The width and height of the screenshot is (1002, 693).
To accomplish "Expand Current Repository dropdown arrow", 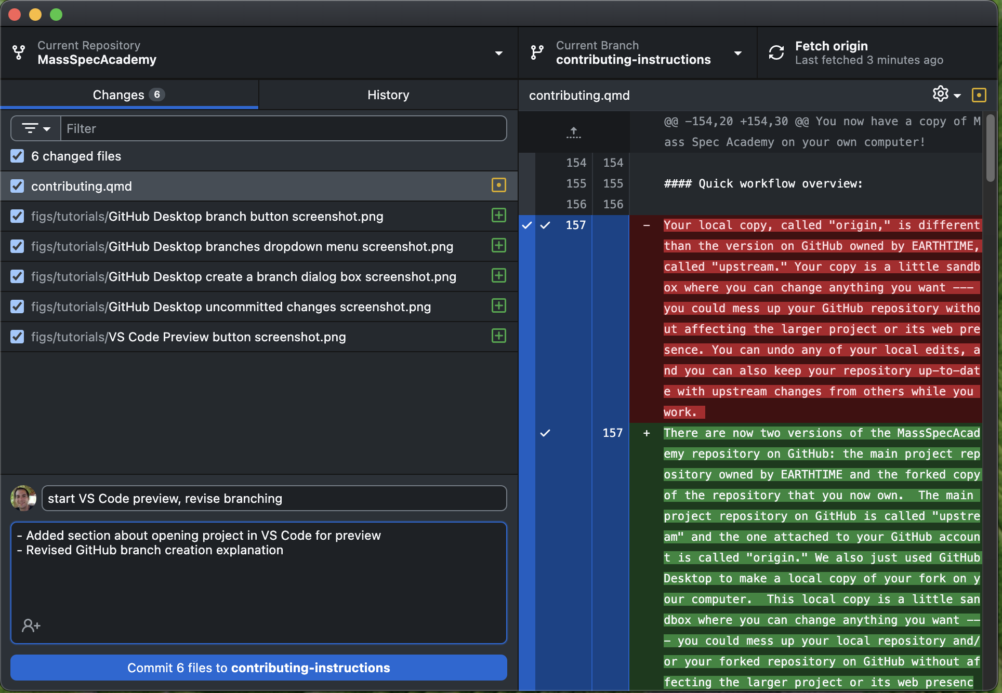I will (499, 53).
